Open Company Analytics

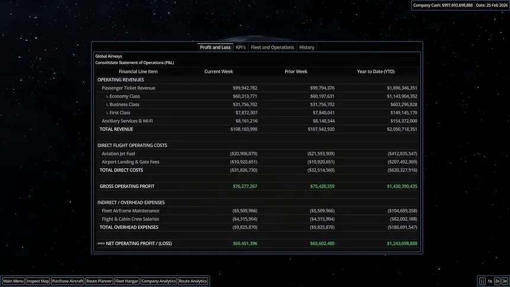[x=158, y=281]
